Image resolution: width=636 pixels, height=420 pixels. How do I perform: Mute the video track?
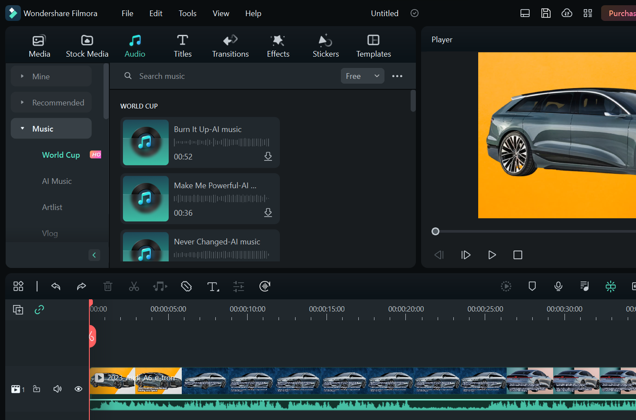tap(57, 389)
